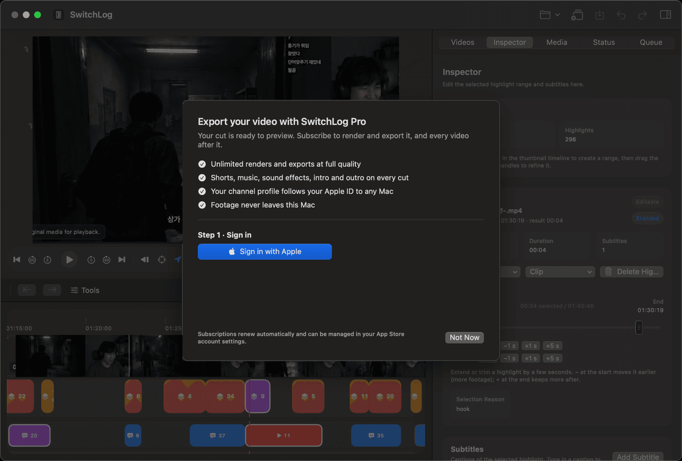Select the highlight clip labeled 4

(185, 396)
